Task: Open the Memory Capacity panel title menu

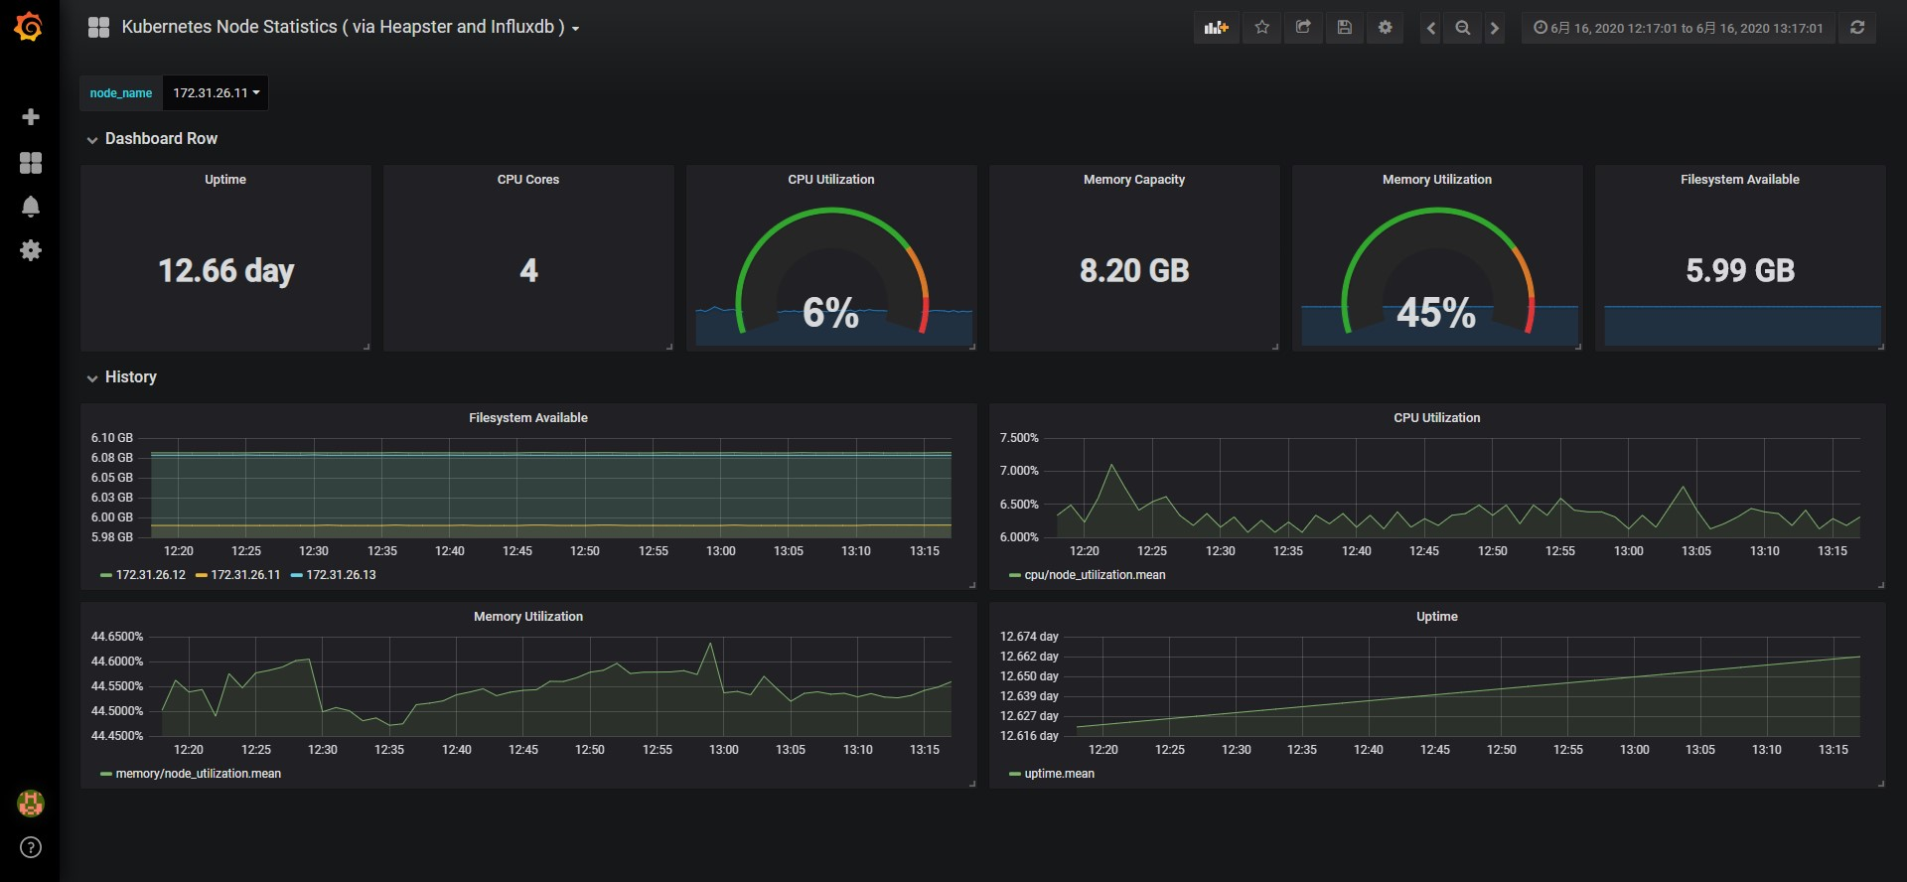Action: [1134, 180]
